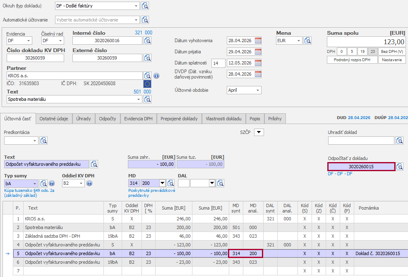Click the Podrobný rozpis DPH button
The height and width of the screenshot is (277, 408).
(x=352, y=60)
